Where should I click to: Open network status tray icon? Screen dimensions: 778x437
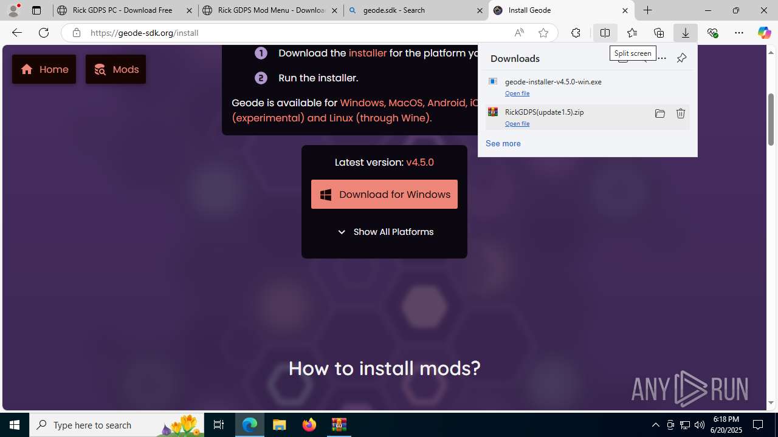[684, 425]
